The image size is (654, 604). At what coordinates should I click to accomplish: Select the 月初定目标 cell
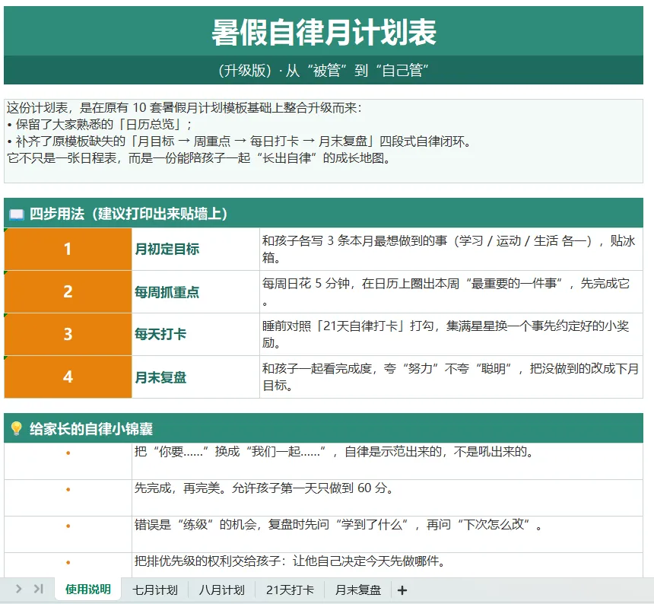195,249
